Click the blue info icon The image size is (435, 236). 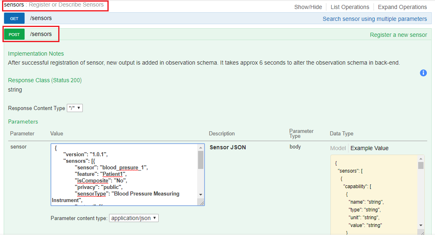coord(423,73)
